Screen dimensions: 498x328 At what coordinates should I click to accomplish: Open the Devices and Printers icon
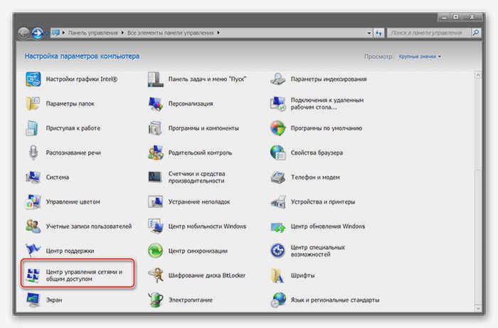[x=278, y=202]
